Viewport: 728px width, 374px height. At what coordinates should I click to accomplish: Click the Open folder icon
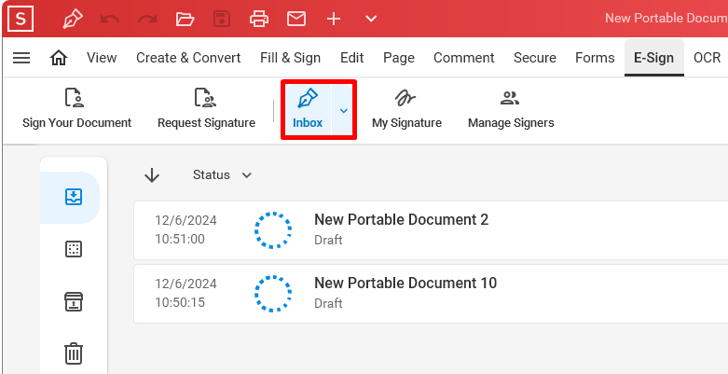185,19
